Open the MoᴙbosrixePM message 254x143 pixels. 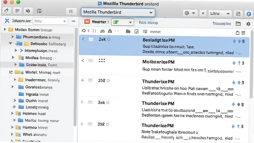click(x=164, y=66)
